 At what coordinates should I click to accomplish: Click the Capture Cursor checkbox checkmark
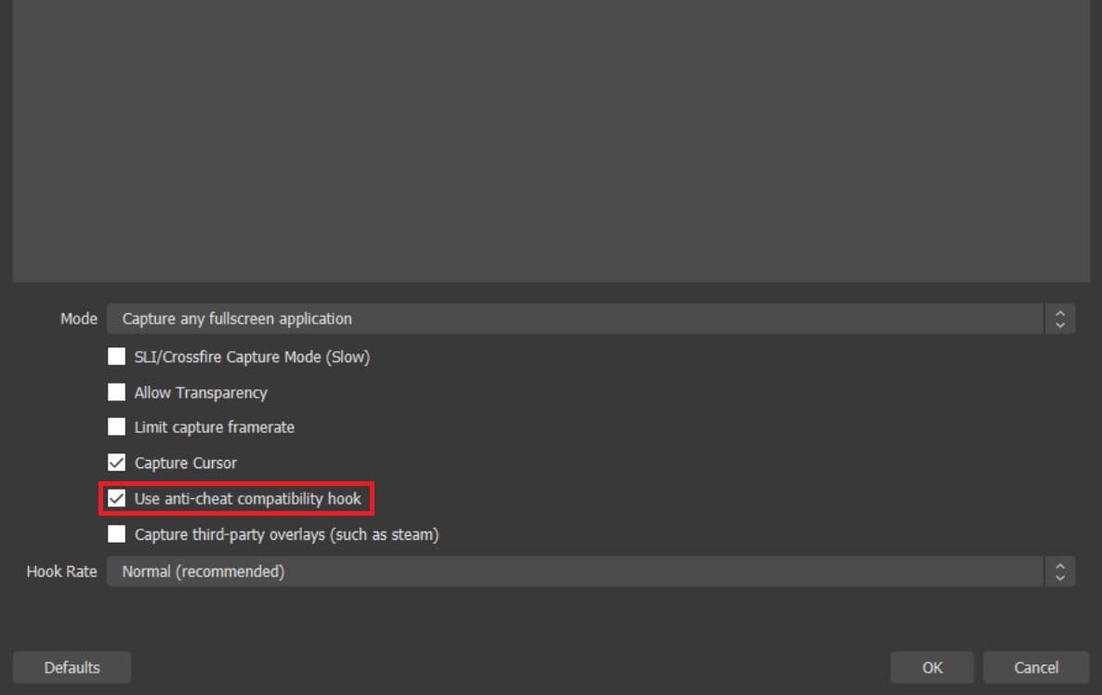[116, 463]
